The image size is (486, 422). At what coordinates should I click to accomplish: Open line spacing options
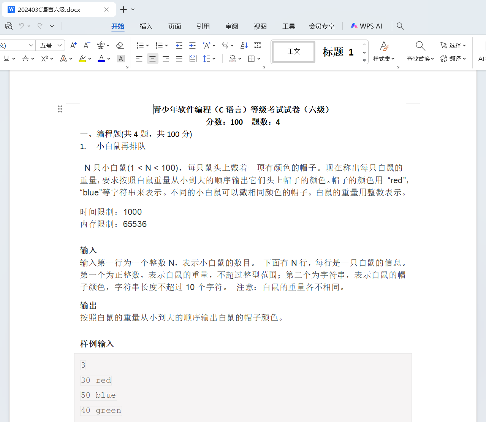pyautogui.click(x=207, y=59)
